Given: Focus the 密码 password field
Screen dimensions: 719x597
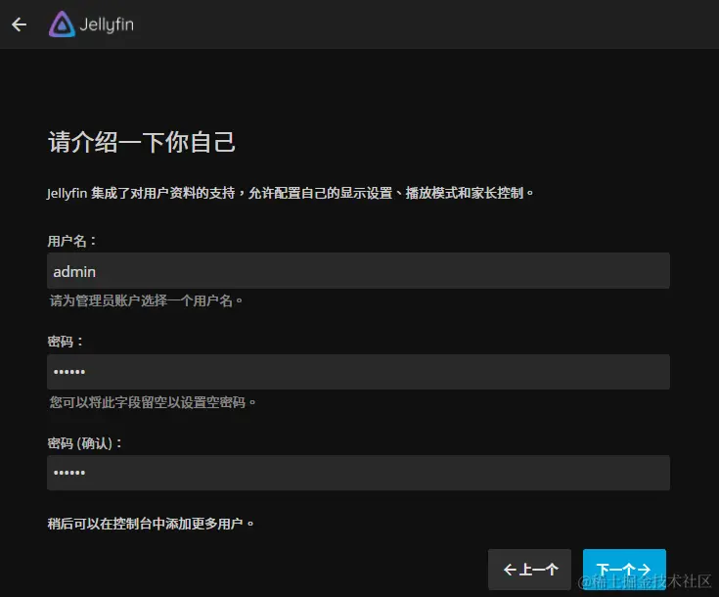Looking at the screenshot, I should [x=358, y=372].
